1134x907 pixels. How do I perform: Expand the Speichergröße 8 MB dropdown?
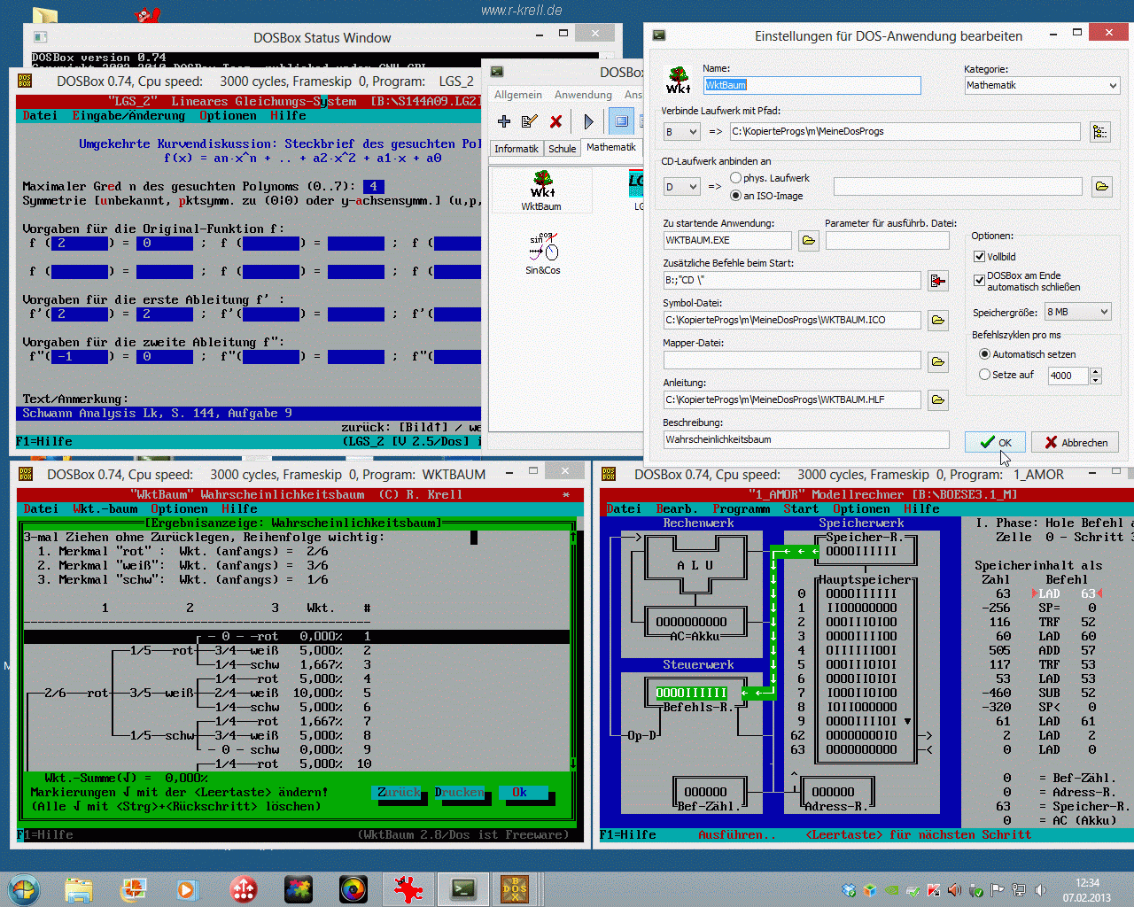[x=1077, y=312]
